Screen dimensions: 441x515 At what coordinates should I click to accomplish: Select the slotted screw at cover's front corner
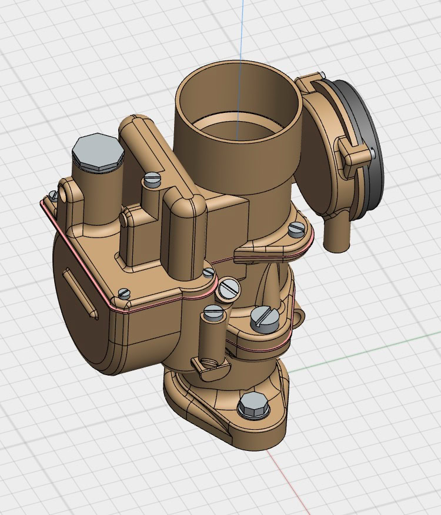(x=123, y=293)
